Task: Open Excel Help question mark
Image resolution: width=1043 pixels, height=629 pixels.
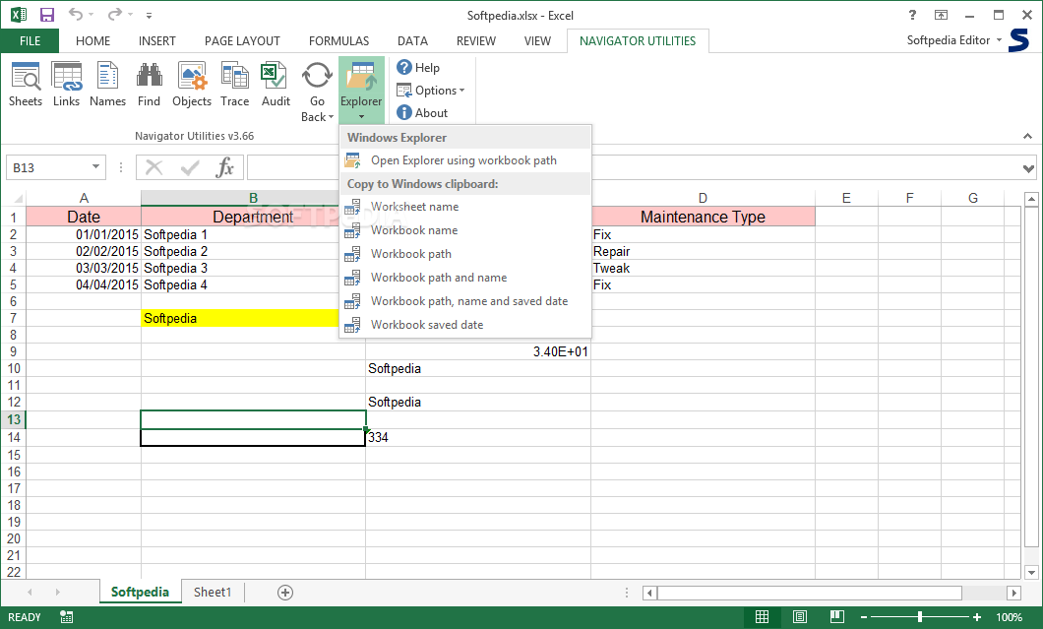Action: pyautogui.click(x=912, y=15)
